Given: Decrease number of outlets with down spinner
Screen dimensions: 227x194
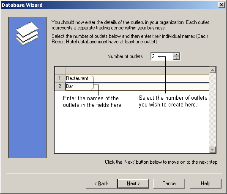Looking at the screenshot, I should tap(176, 58).
